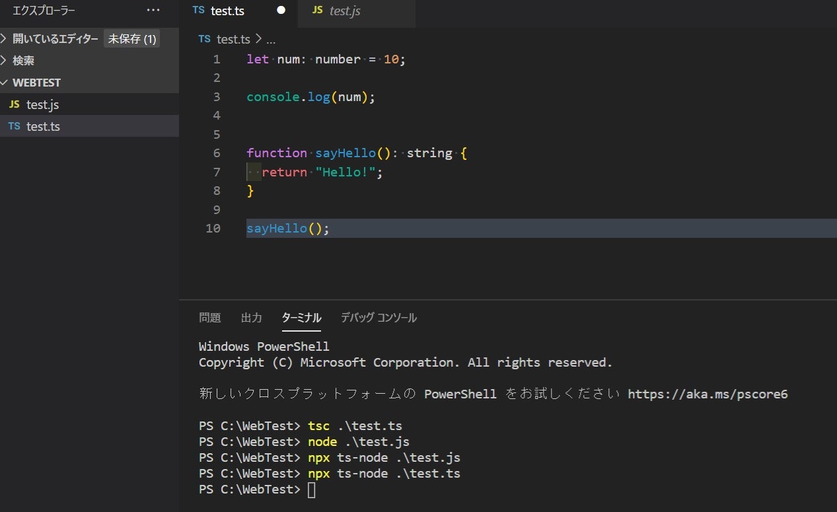Open the 問題 panel tab
Viewport: 837px width, 512px height.
click(210, 318)
